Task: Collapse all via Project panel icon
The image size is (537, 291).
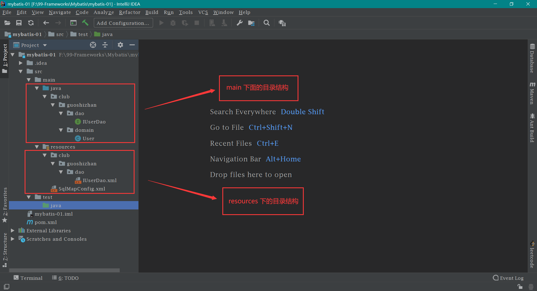Action: pyautogui.click(x=105, y=45)
